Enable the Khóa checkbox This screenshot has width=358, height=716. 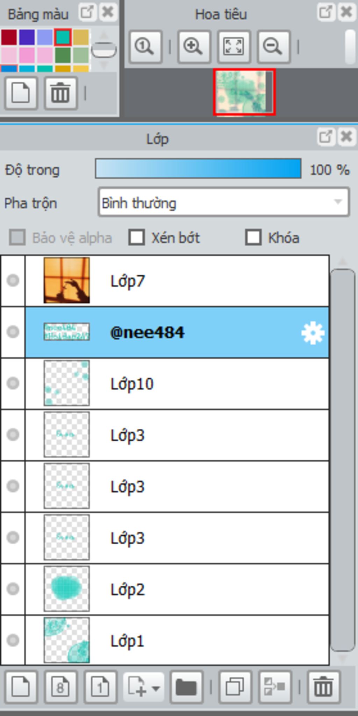pos(253,237)
